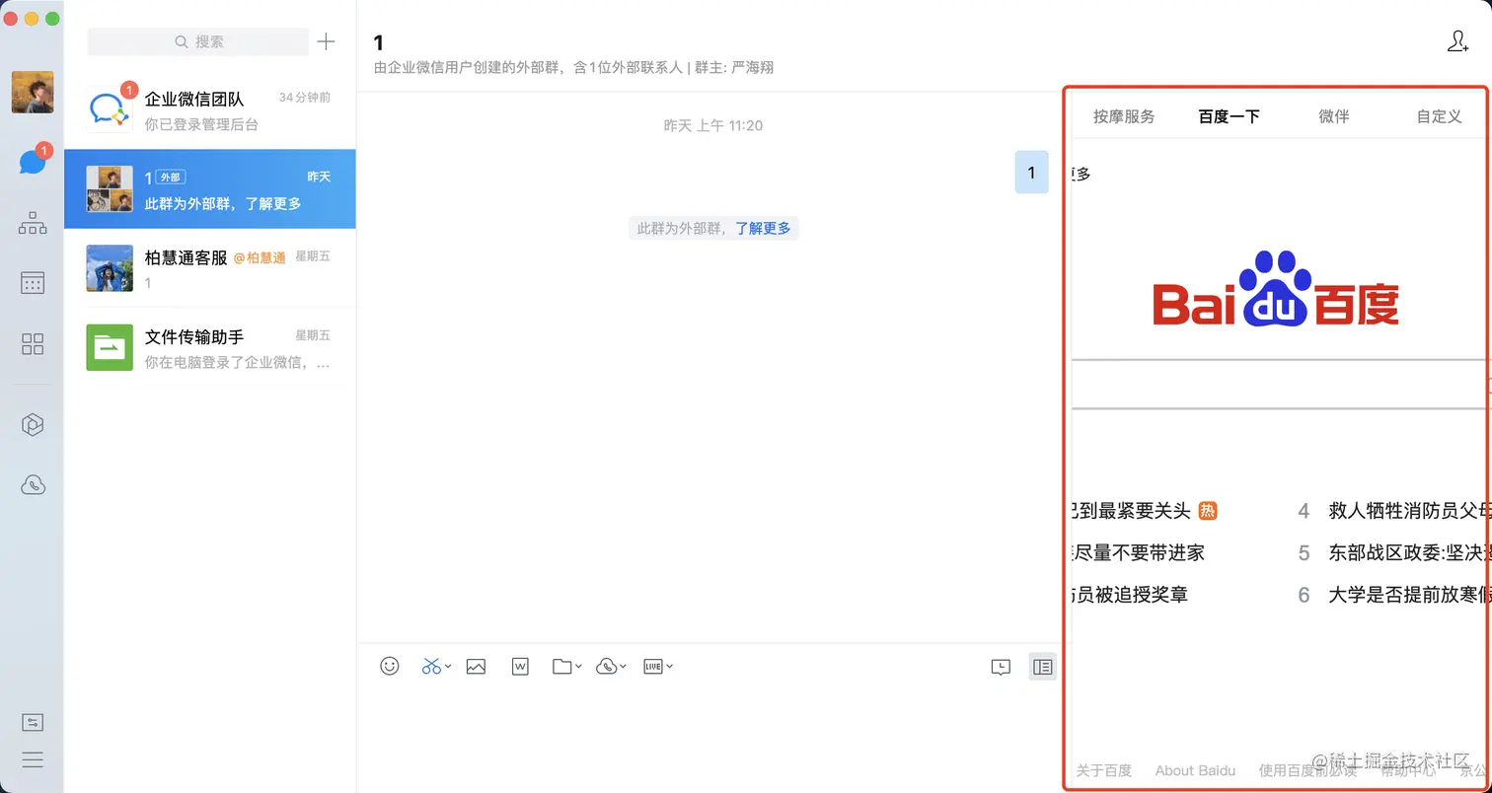The image size is (1492, 793).
Task: Open the 文件传输助手 conversation
Action: 210,347
